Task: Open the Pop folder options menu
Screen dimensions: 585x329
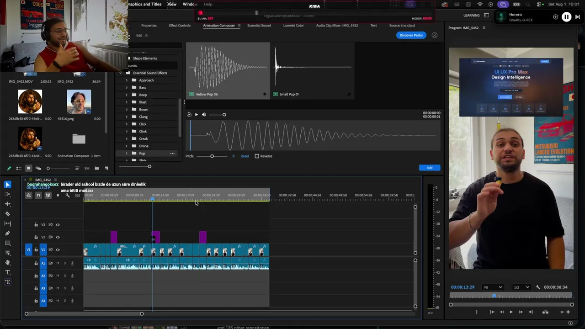Action: [x=172, y=154]
